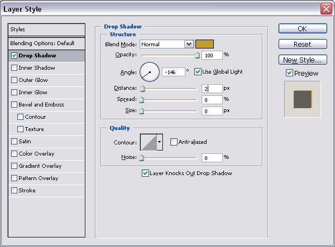Toggle the Use Global Light checkbox
Viewport: 335px width, 247px height.
198,72
